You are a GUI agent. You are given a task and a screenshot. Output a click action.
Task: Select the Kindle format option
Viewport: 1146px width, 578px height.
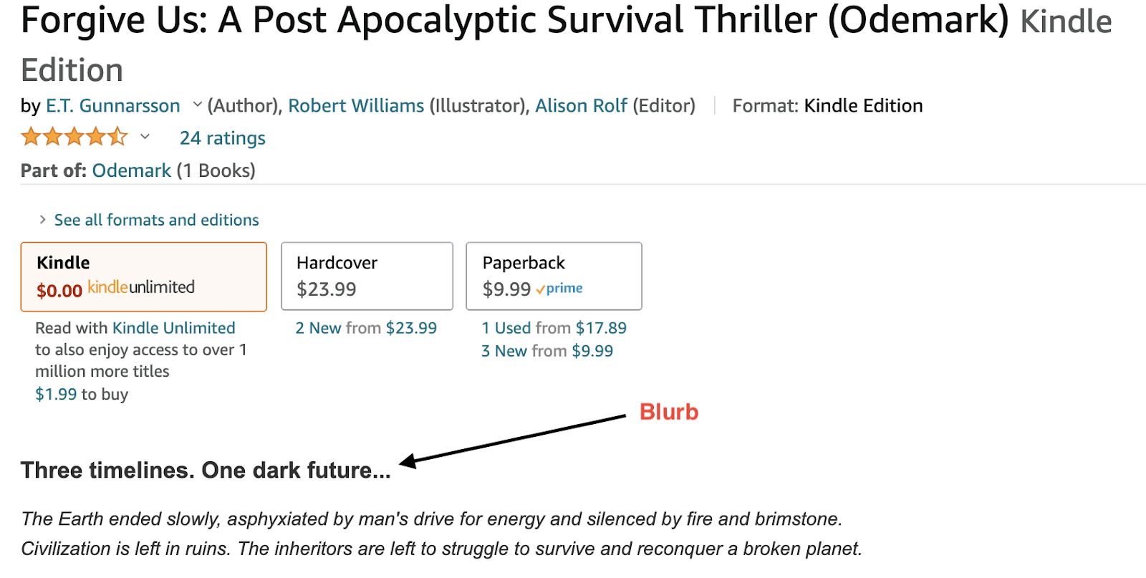144,276
